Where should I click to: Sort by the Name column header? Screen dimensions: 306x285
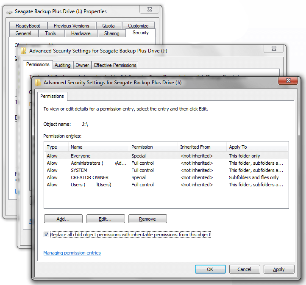[99, 147]
